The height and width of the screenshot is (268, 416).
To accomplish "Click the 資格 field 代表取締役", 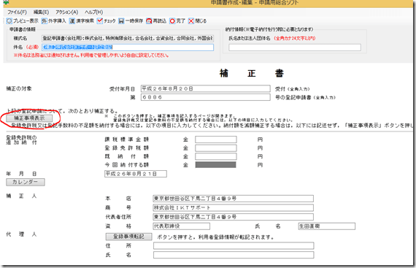I will pos(182,226).
